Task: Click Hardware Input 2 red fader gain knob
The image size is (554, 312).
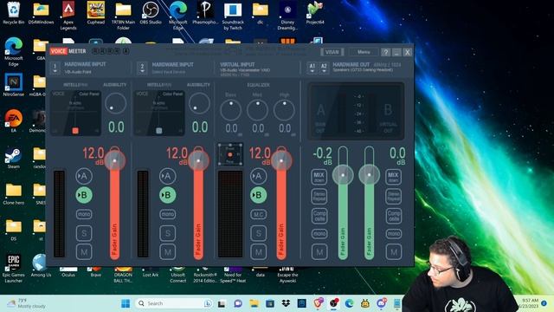Action: tap(198, 160)
